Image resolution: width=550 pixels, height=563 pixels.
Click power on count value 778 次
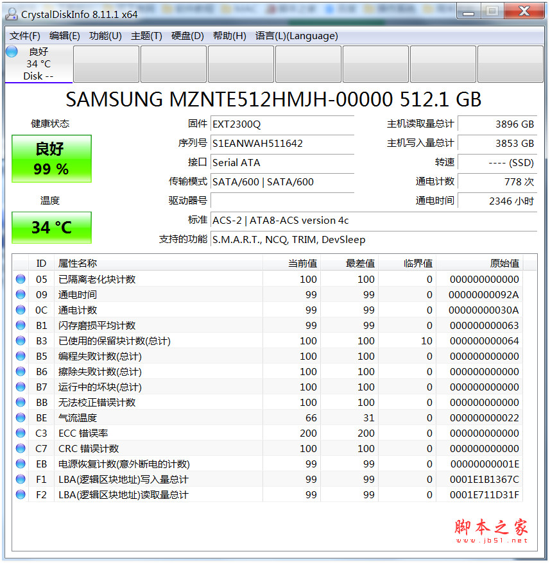(497, 182)
